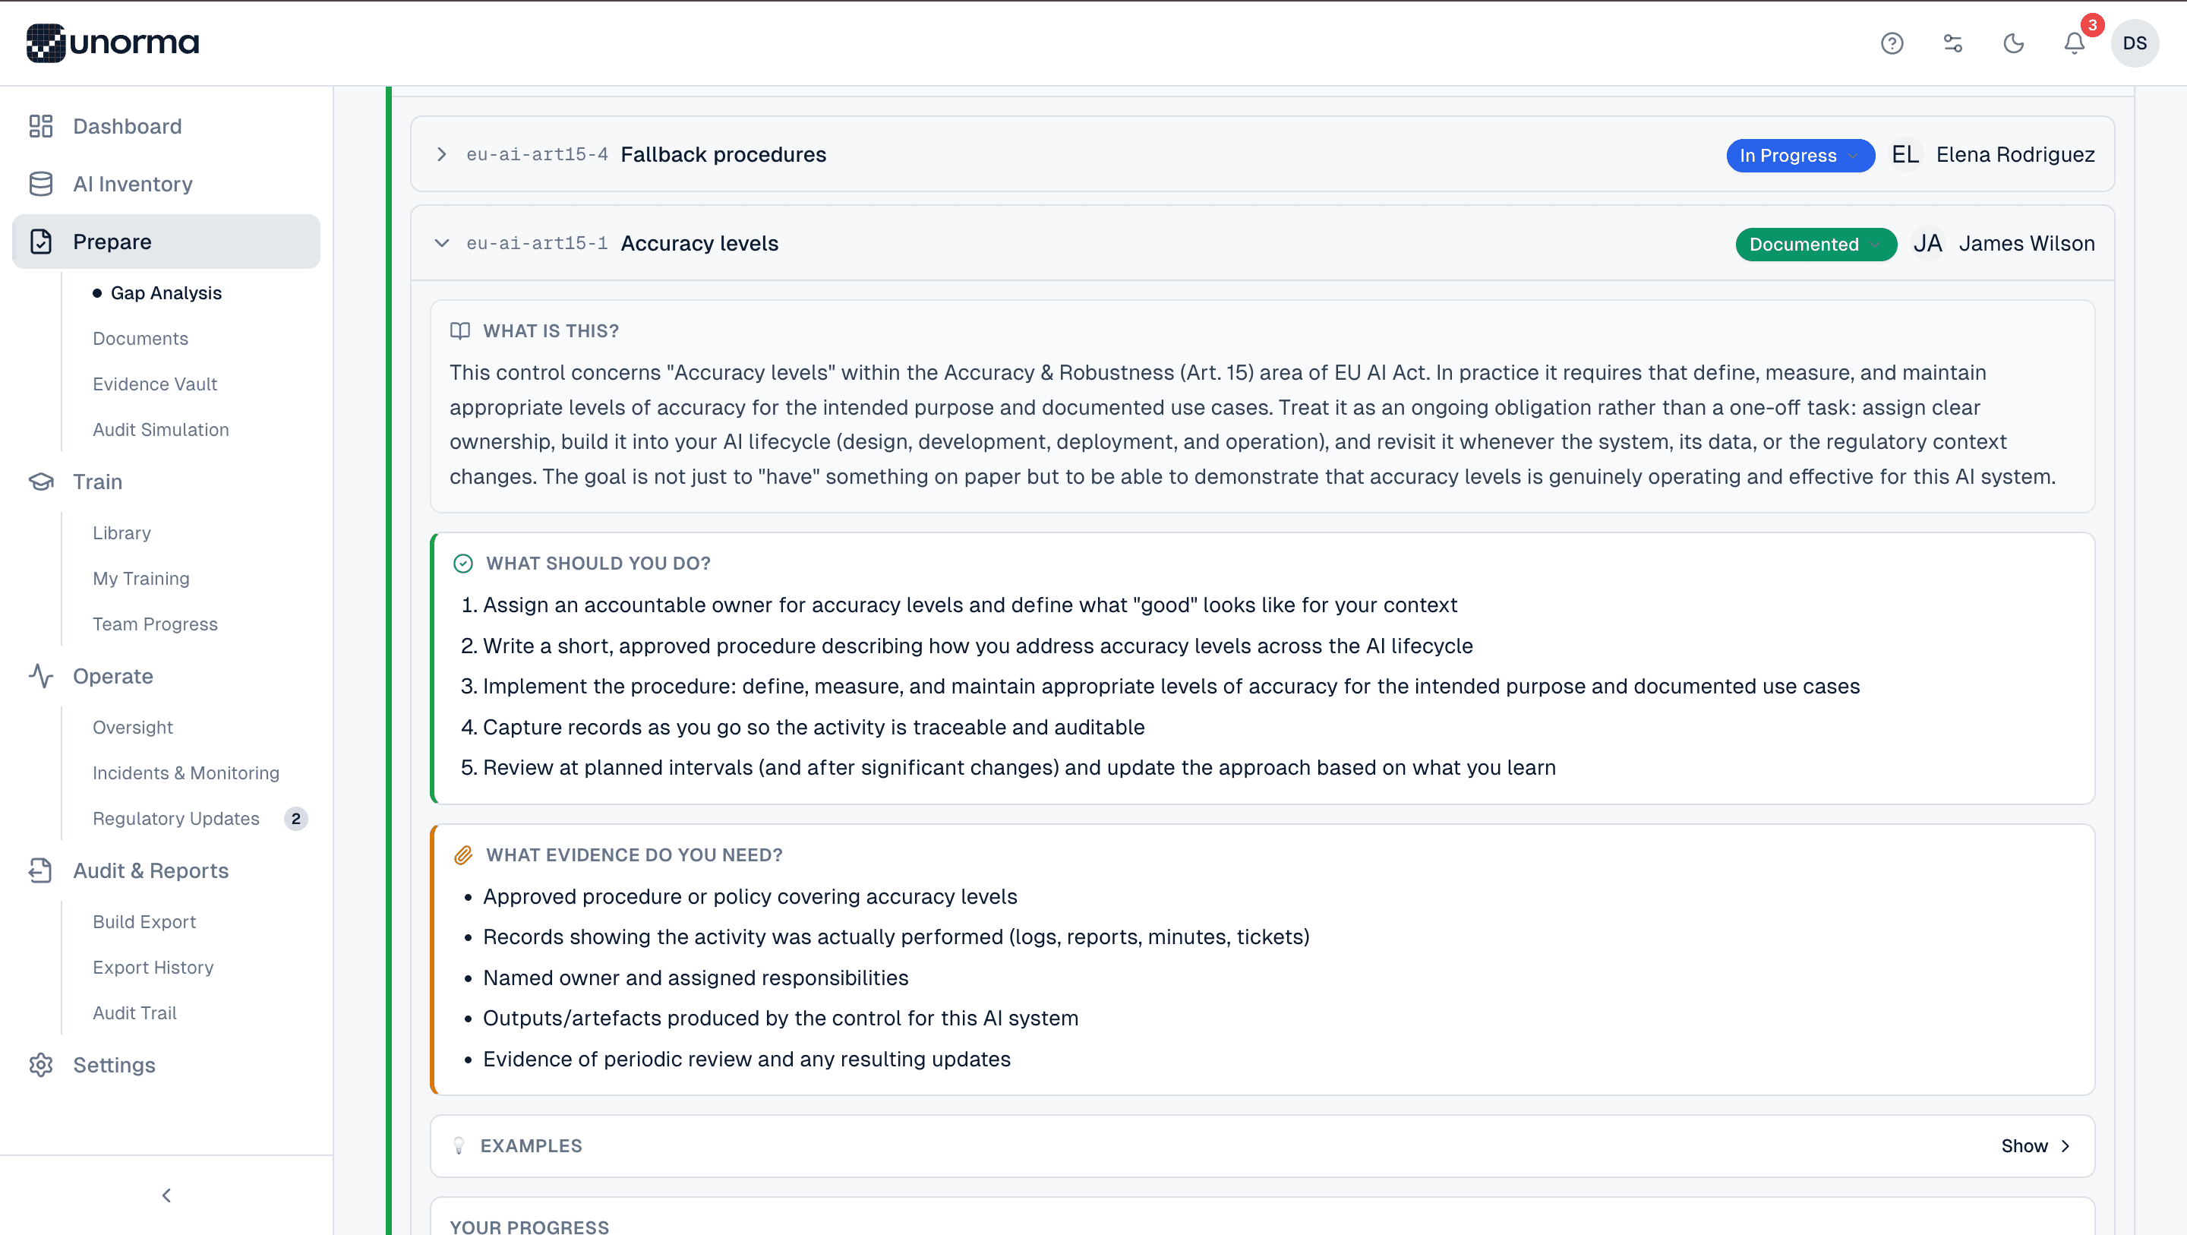Open Settings via the gear icon
This screenshot has width=2187, height=1235.
(41, 1064)
